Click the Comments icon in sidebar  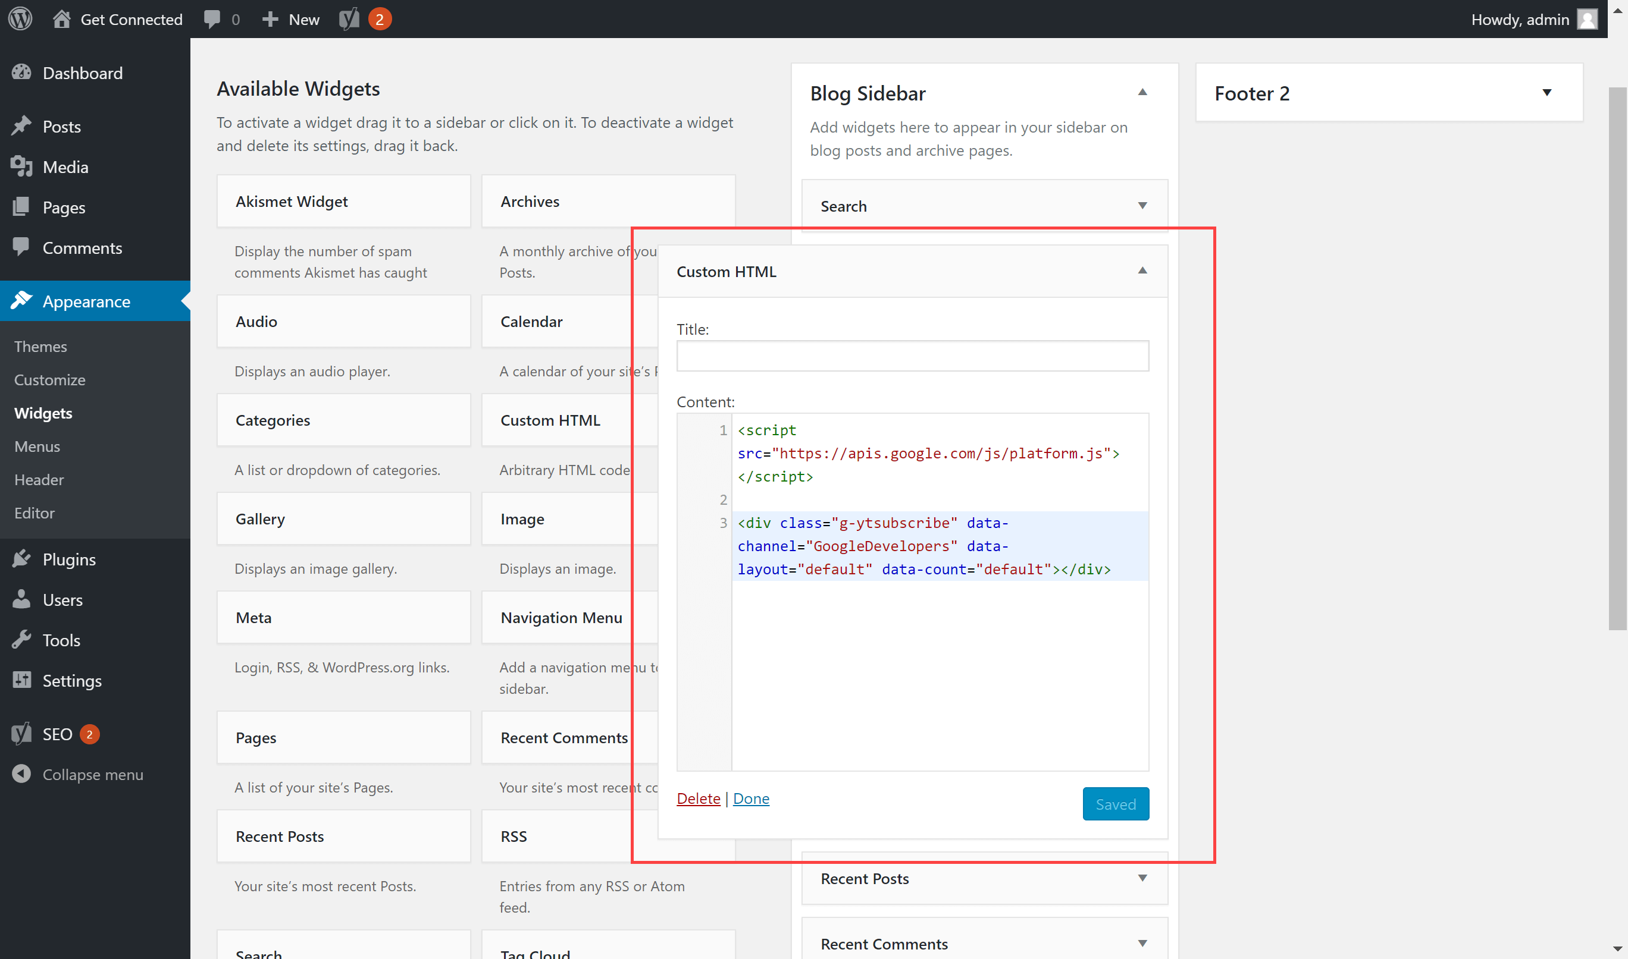pos(21,247)
